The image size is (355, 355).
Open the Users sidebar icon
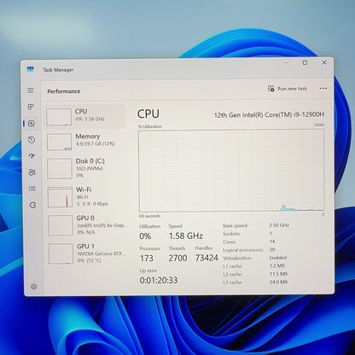point(32,172)
